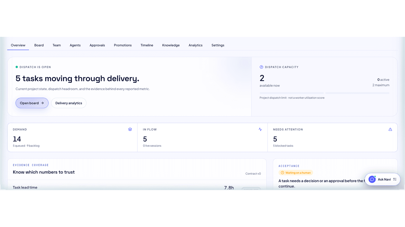Click the 'Contract v0' label
Screen dimensions: 405x227
pyautogui.click(x=253, y=174)
